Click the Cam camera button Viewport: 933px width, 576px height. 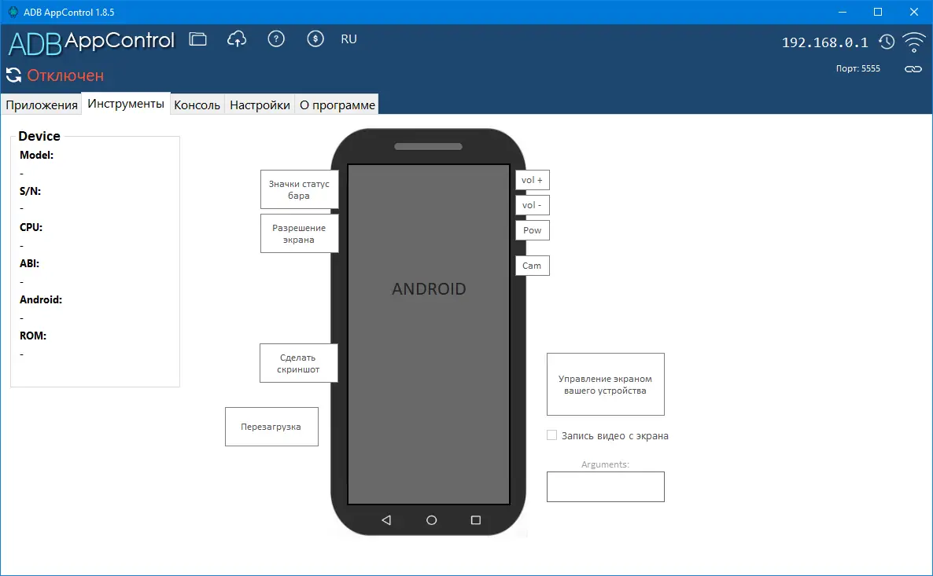click(x=532, y=266)
